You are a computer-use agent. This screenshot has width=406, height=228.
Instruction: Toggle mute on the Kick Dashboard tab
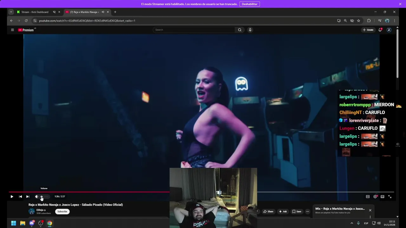pos(54,12)
